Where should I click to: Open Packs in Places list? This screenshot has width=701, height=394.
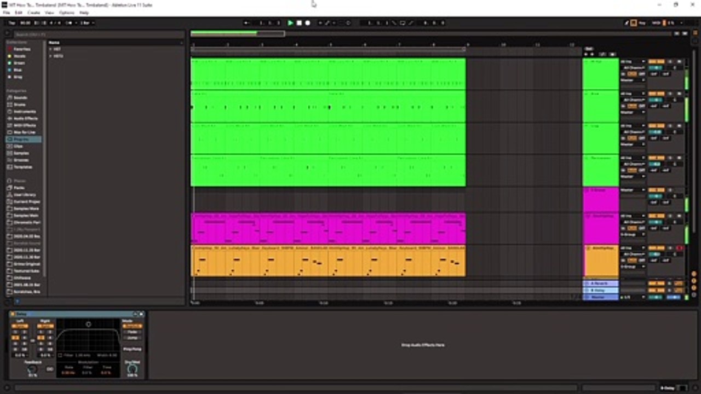19,188
